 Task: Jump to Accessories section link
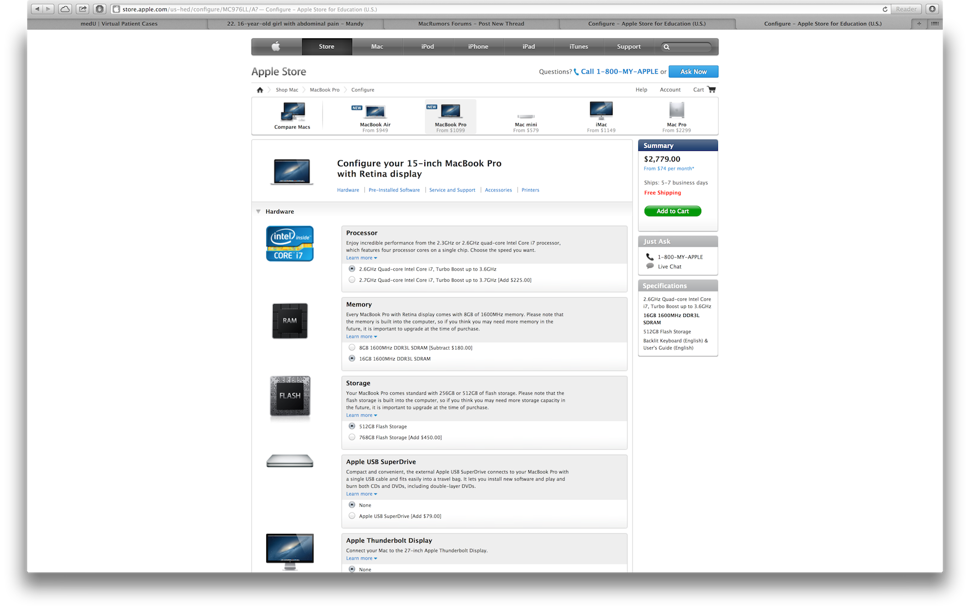pyautogui.click(x=499, y=190)
